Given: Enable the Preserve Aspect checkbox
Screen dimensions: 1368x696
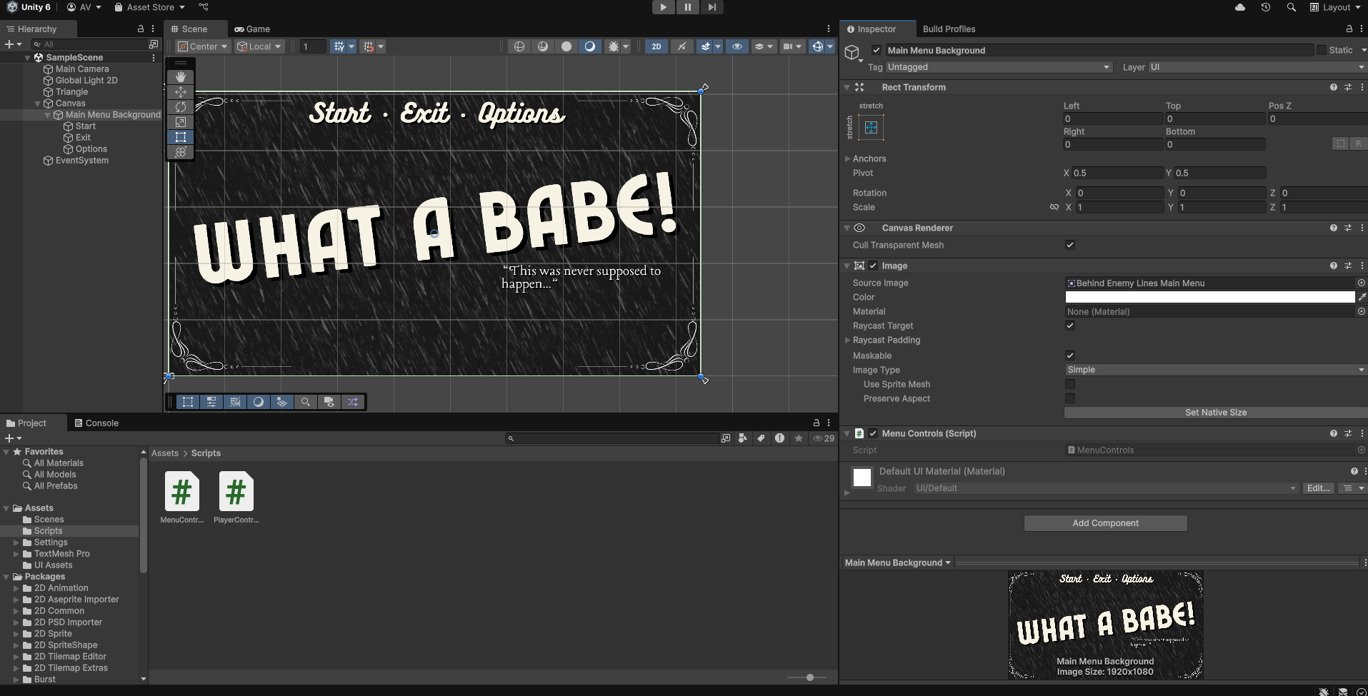Looking at the screenshot, I should [1070, 398].
